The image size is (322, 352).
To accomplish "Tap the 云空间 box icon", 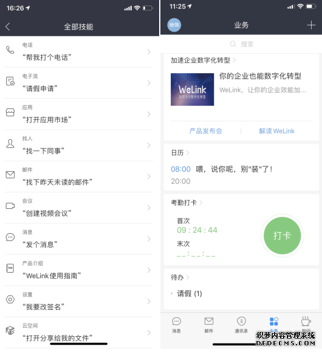I will pyautogui.click(x=10, y=331).
